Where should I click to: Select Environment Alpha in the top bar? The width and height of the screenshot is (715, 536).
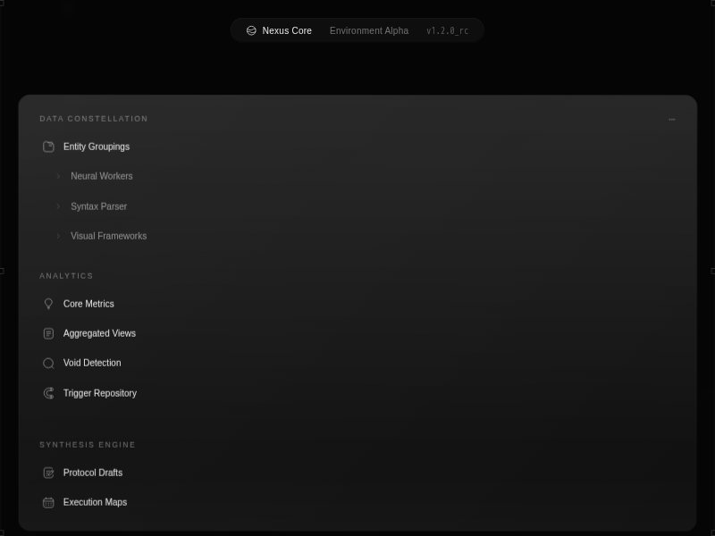(368, 30)
